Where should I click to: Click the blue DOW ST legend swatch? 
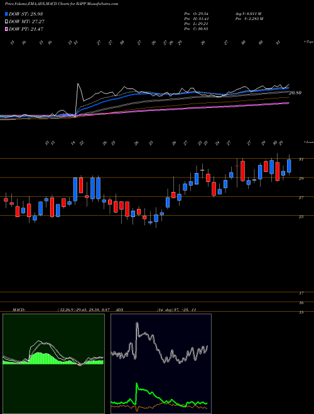(6, 14)
